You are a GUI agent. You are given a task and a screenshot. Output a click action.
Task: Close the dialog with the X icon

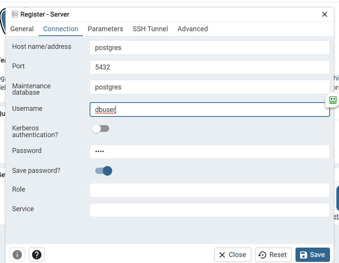point(325,14)
